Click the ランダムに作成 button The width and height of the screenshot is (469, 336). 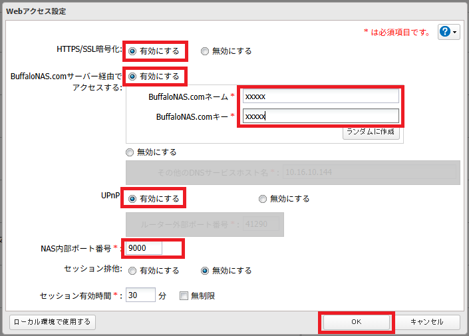[371, 132]
